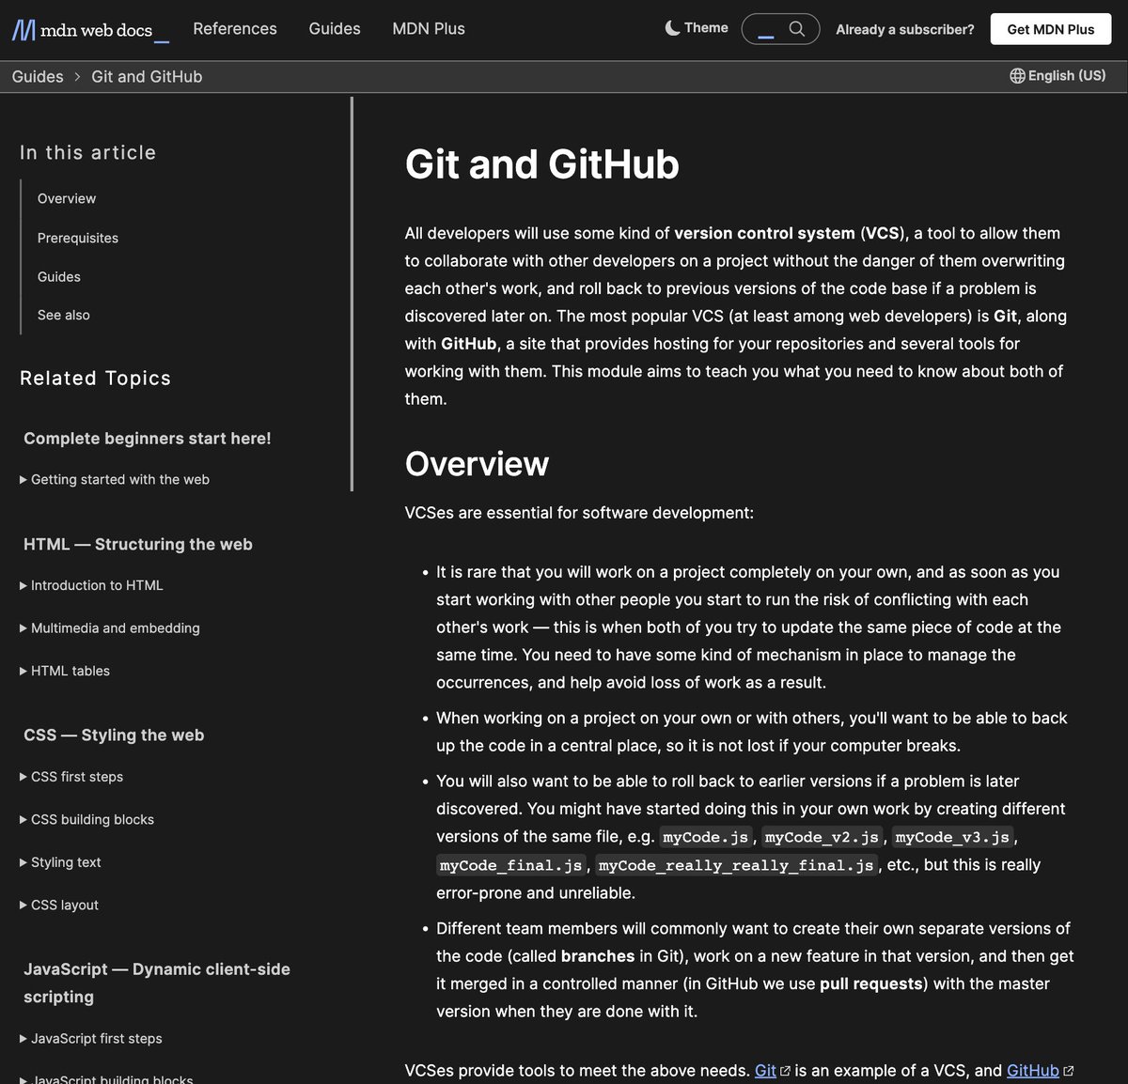The image size is (1128, 1084).
Task: Click the external-link icon next to Git
Action: point(786,1070)
